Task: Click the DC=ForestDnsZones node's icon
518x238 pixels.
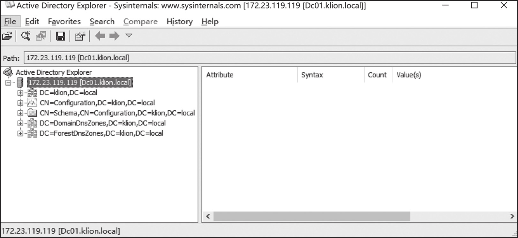Action: coord(32,133)
